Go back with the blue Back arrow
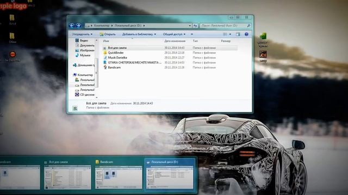Viewport: 348px width, 195px height. point(71,25)
